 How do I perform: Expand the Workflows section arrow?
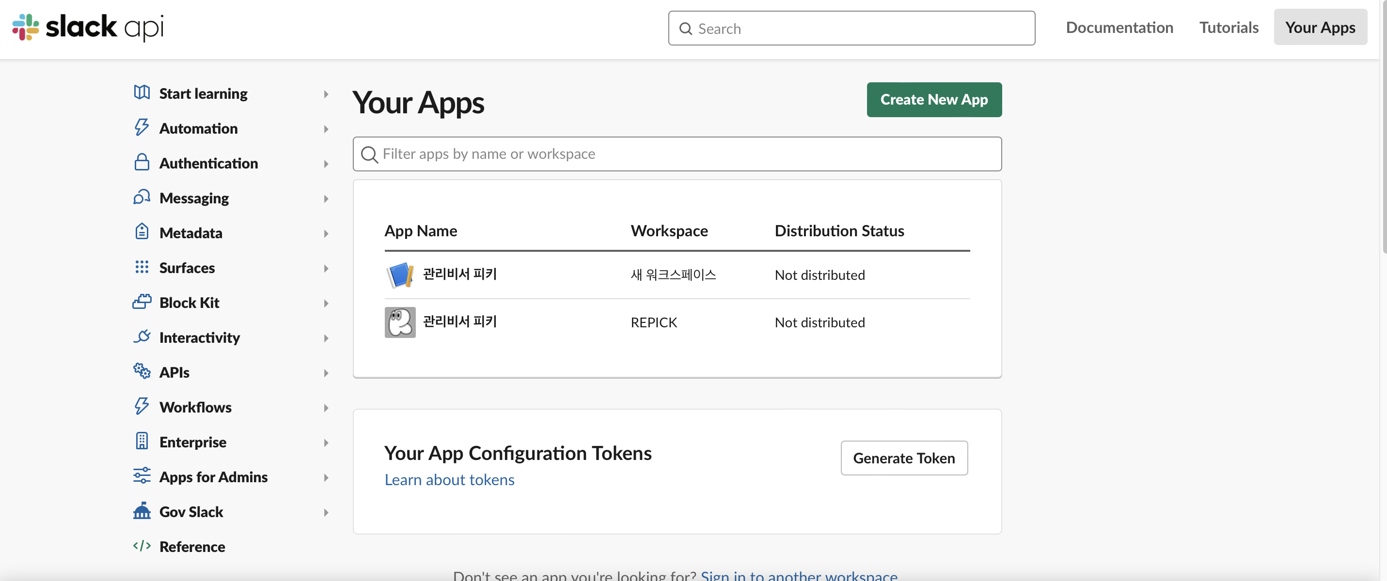pos(326,407)
